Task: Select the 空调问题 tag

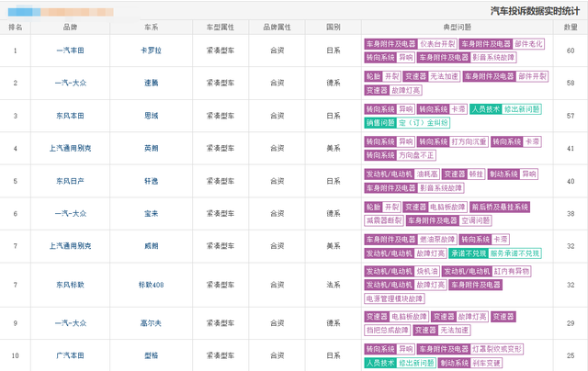Action: click(476, 220)
